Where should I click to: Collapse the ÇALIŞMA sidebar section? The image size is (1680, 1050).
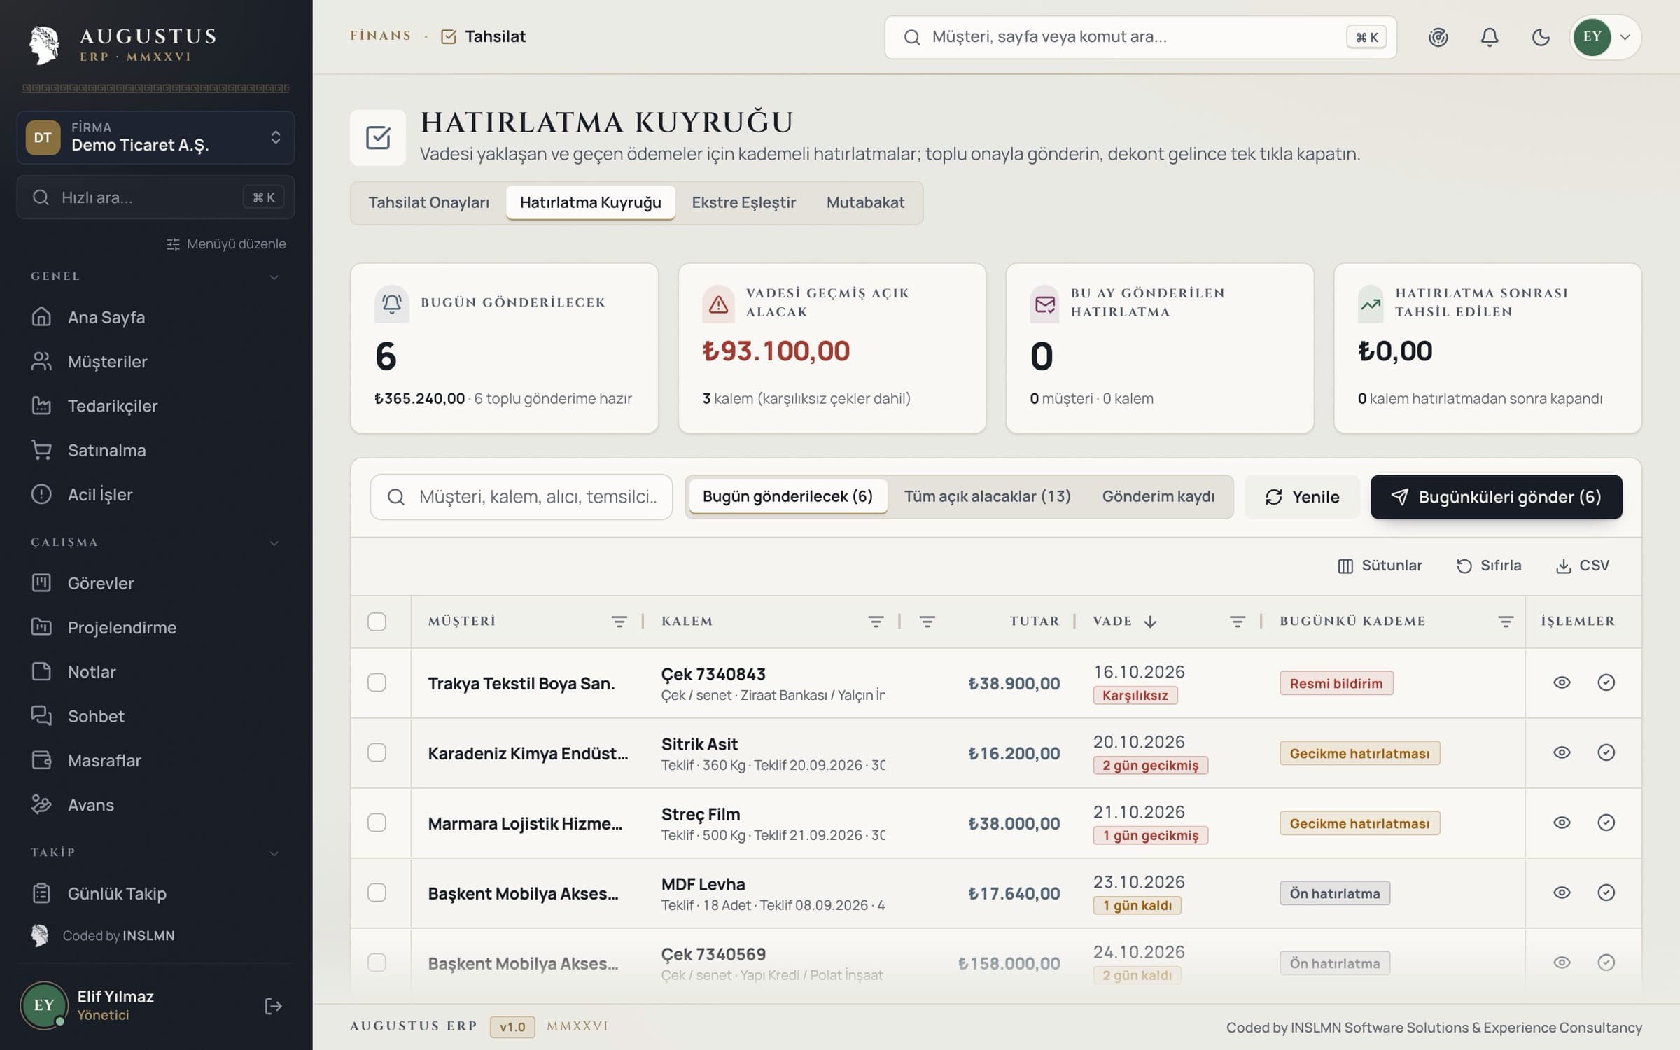point(274,543)
